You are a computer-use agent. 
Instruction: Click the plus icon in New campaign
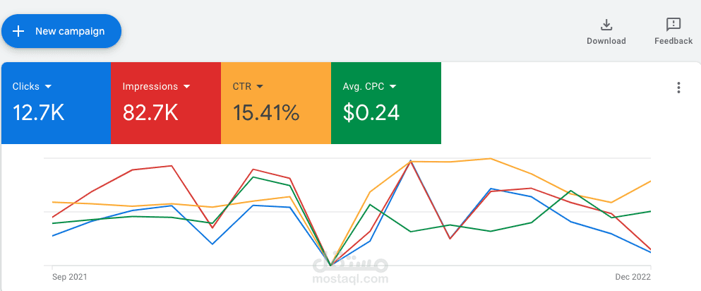[18, 31]
